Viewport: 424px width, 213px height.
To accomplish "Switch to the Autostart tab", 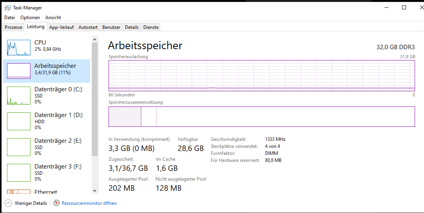I will [88, 27].
